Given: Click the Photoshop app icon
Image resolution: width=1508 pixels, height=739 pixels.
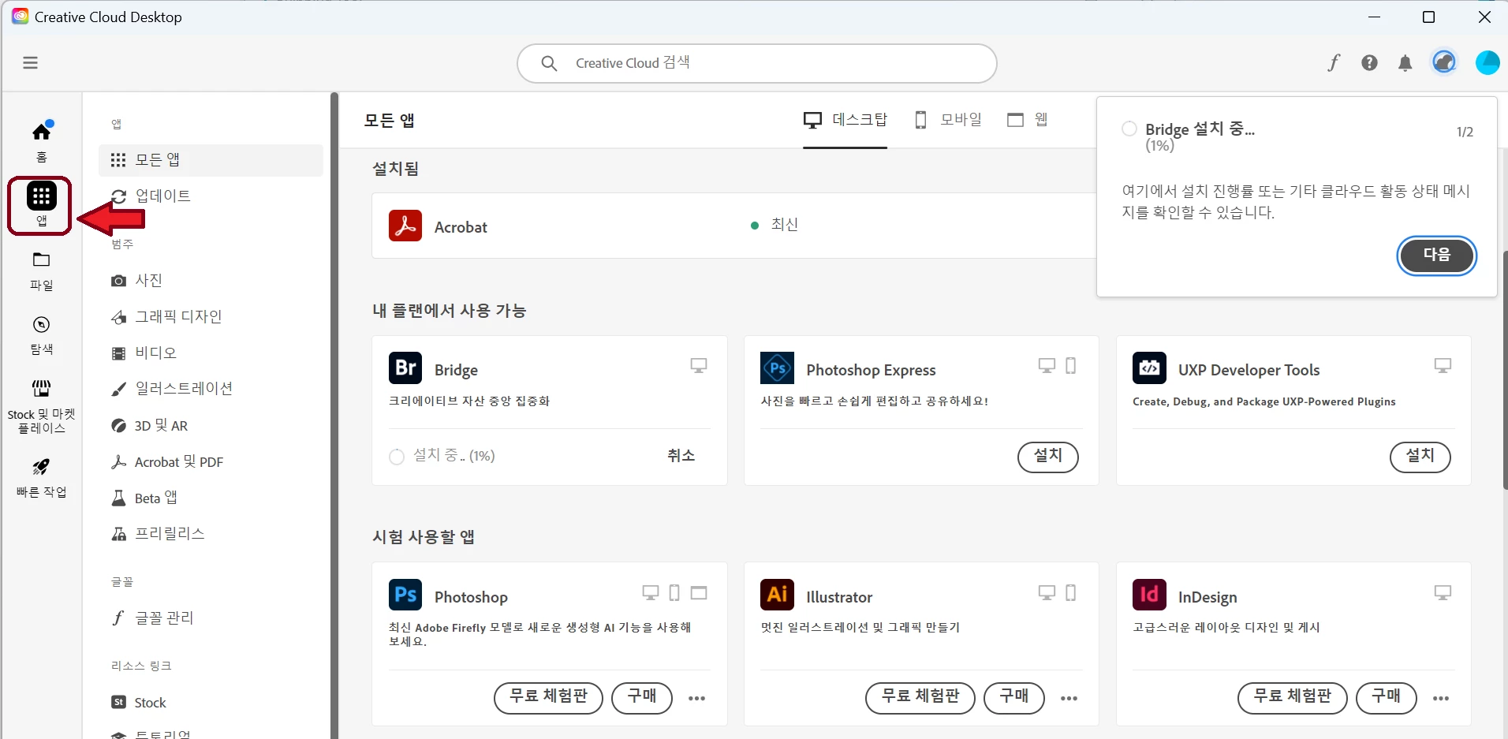Looking at the screenshot, I should 405,595.
